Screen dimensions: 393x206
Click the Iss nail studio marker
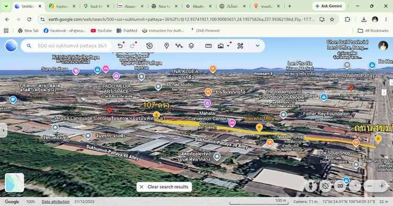158,86
